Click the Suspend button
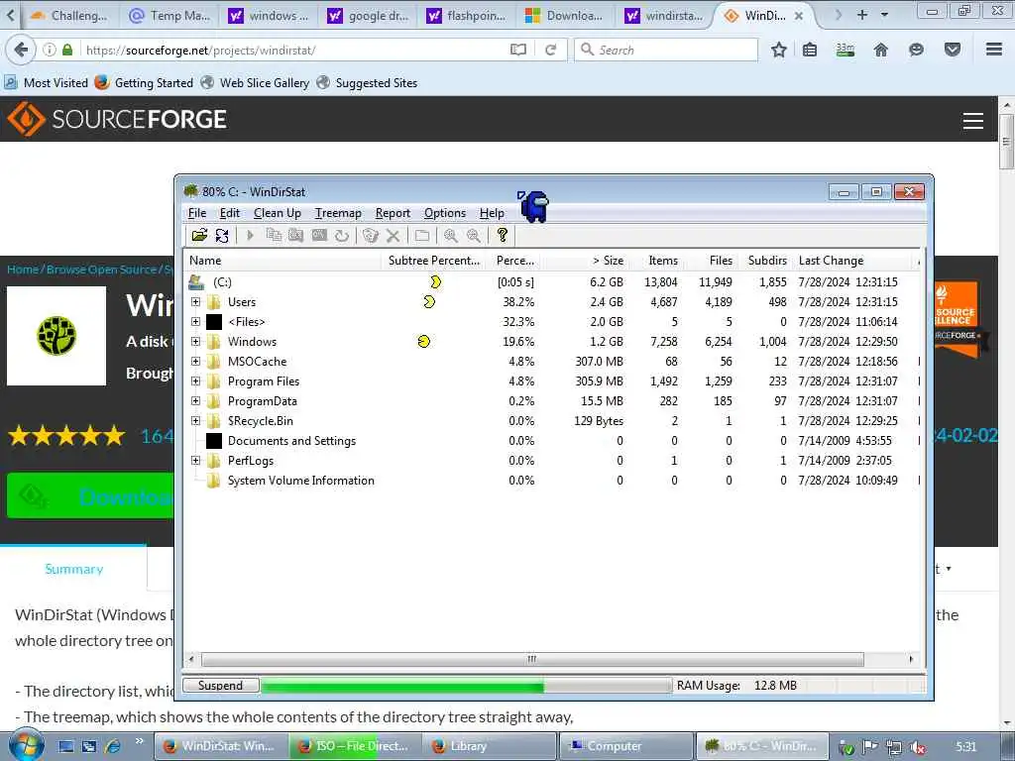1015x761 pixels. coord(221,686)
